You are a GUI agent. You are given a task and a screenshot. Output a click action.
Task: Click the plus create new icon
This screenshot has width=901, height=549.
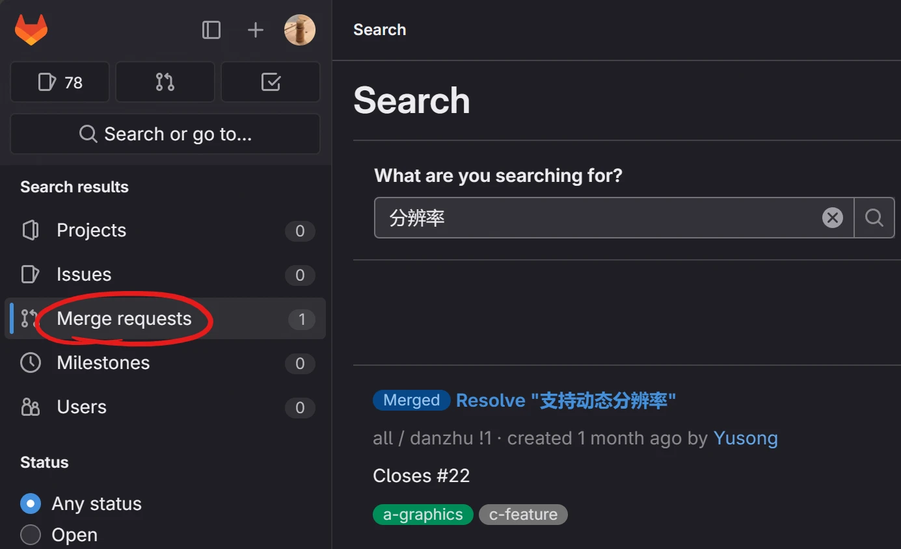[256, 30]
